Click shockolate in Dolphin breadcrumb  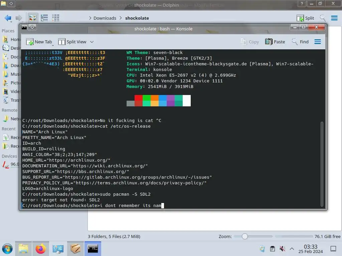click(137, 18)
